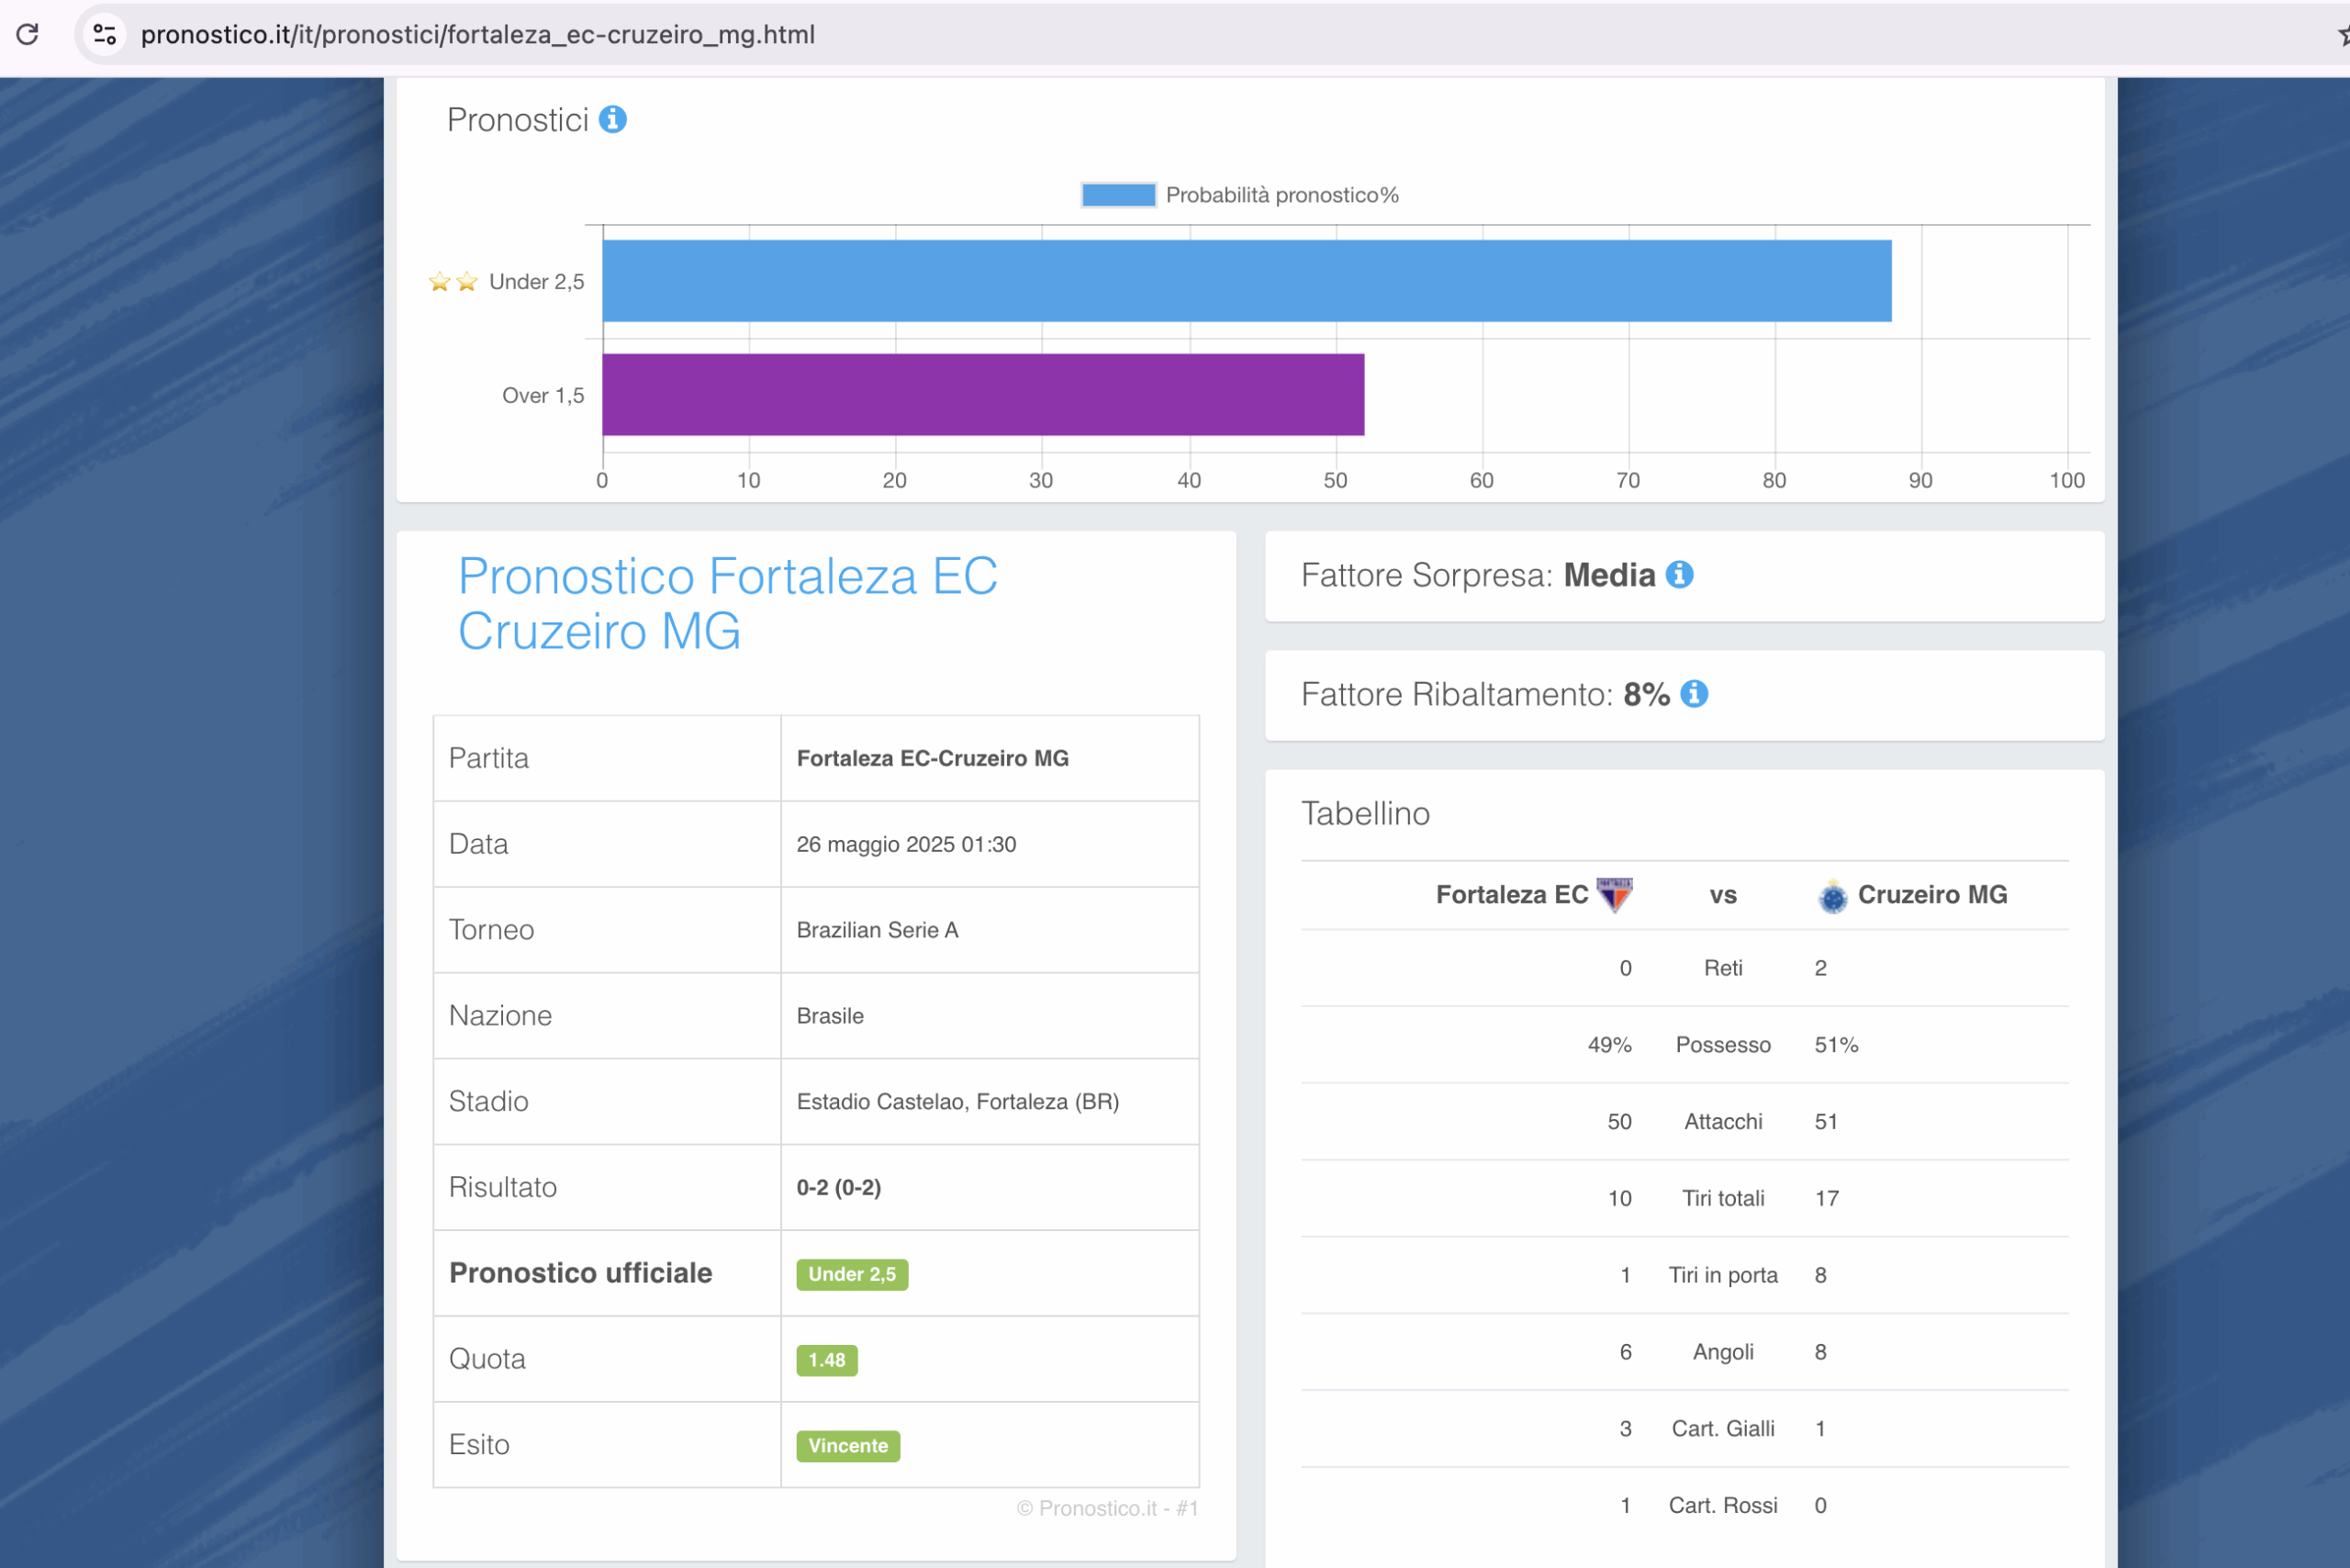Click the Attacchi stat label

click(1723, 1122)
